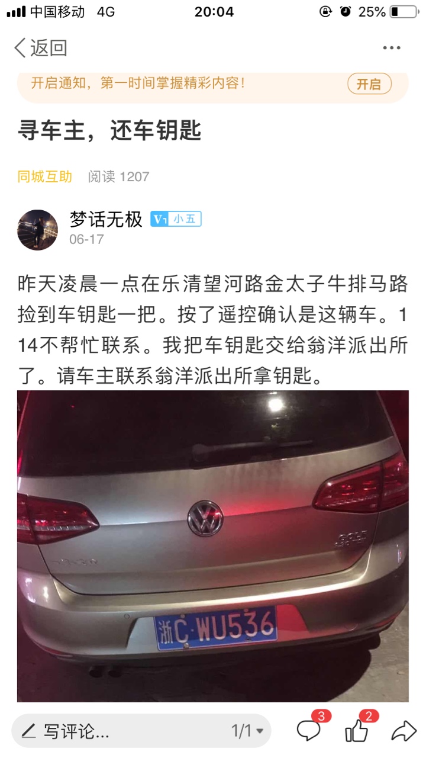426x758 pixels.
Task: Tap the pencil write-comment icon
Action: [28, 731]
